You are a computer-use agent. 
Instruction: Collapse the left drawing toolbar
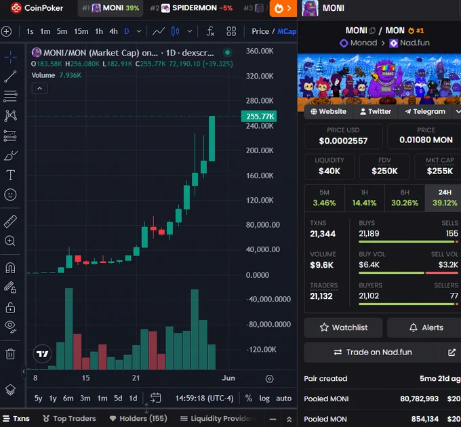coord(24,371)
